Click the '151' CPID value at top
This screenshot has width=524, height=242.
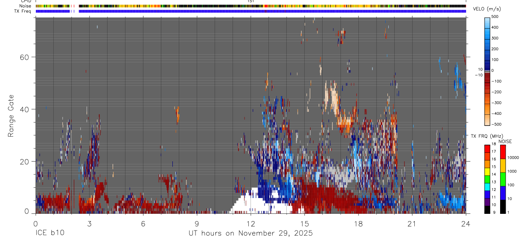click(251, 1)
